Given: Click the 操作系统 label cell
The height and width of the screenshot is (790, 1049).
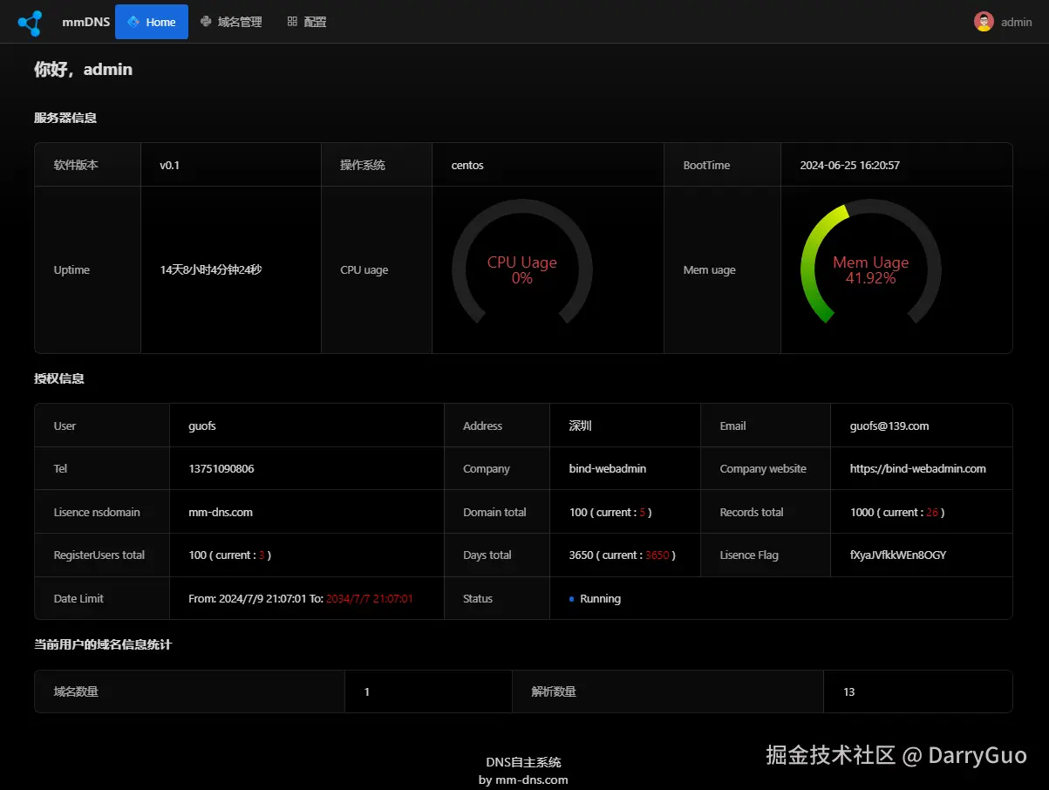Looking at the screenshot, I should click(377, 165).
